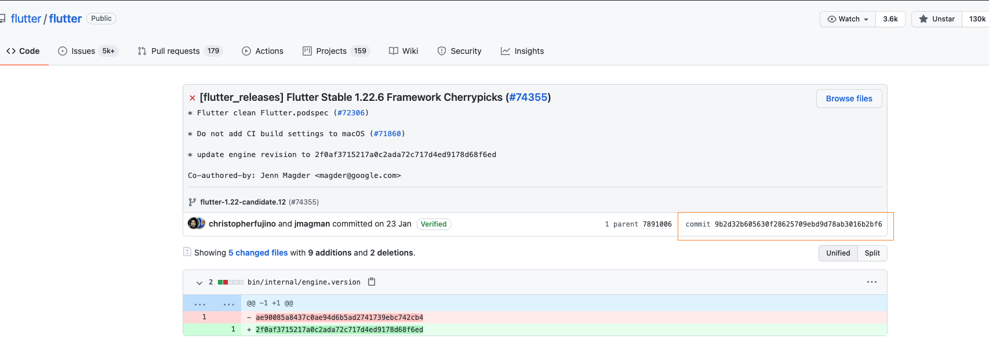Click the Insights graph icon
Screen dimensions: 989x339
point(506,51)
